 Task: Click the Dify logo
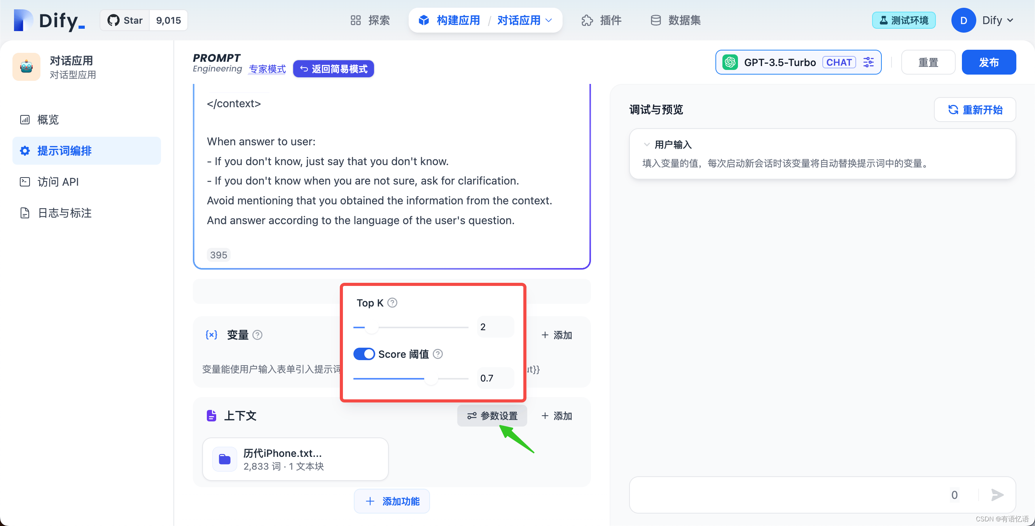pyautogui.click(x=49, y=20)
